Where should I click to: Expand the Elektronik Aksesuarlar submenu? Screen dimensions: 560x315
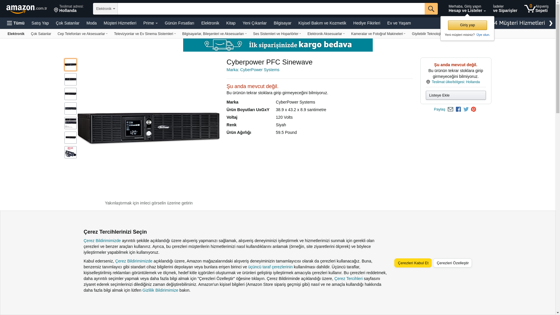point(326,34)
